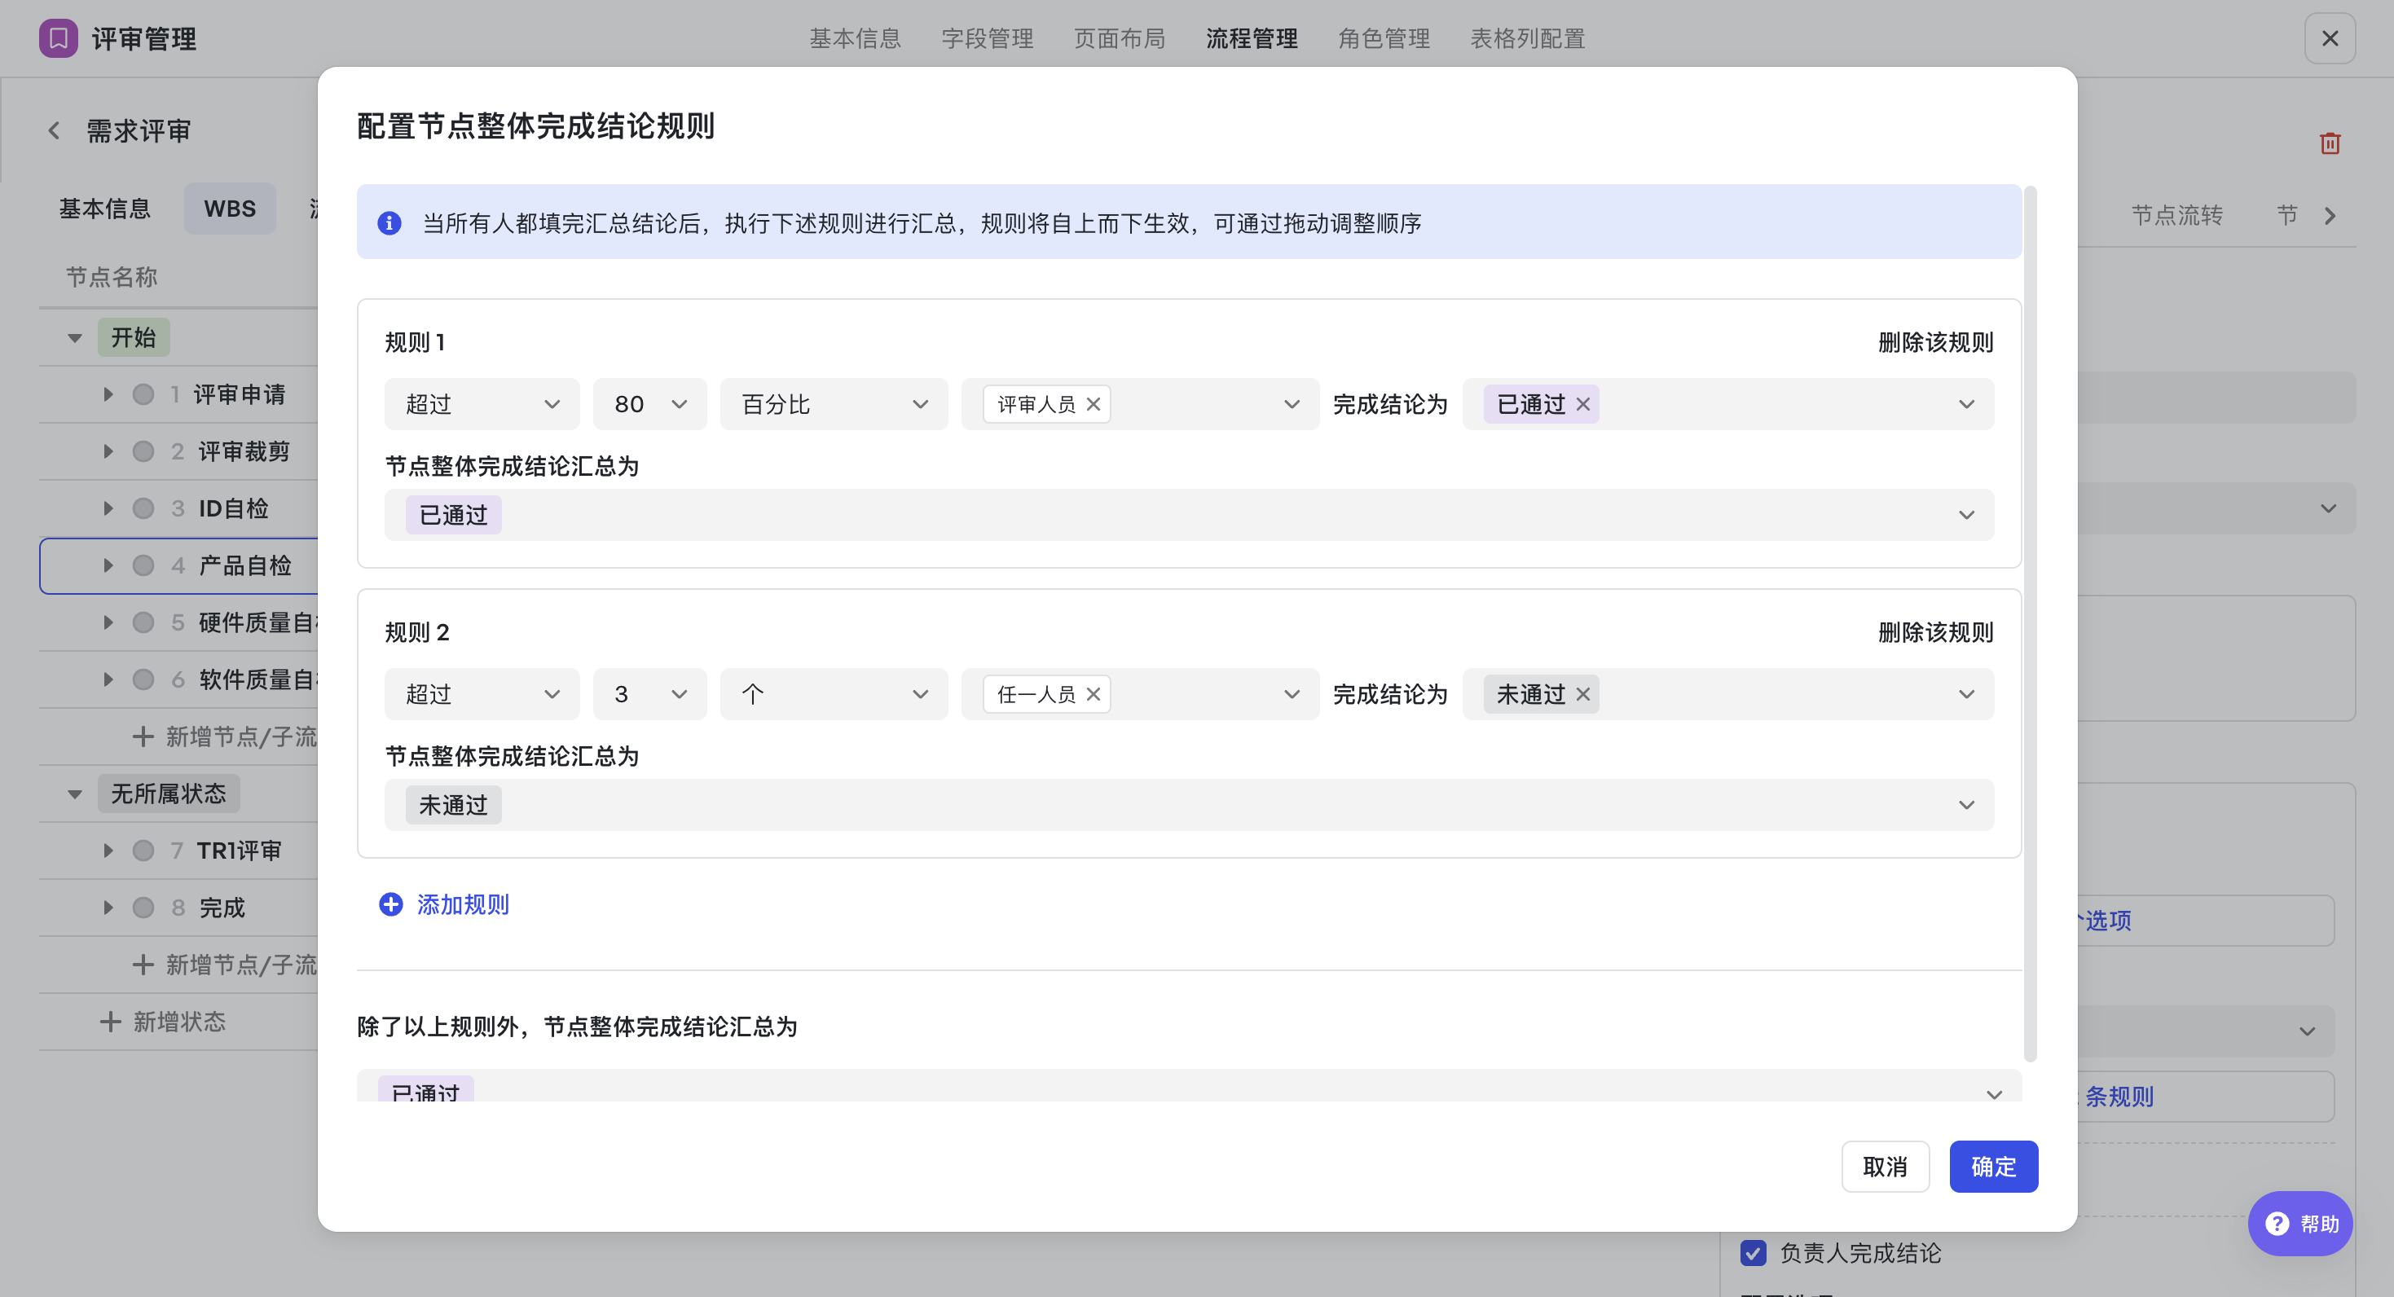Click status circle of 评审申请 node
The width and height of the screenshot is (2394, 1297).
143,394
